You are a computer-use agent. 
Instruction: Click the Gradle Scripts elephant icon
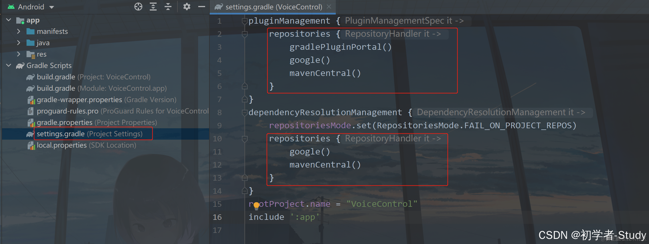tap(20, 66)
